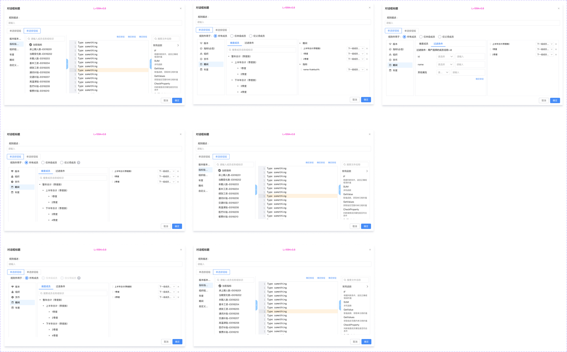Click 请输入 input field next to id
567x352 pixels.
[x=470, y=57]
